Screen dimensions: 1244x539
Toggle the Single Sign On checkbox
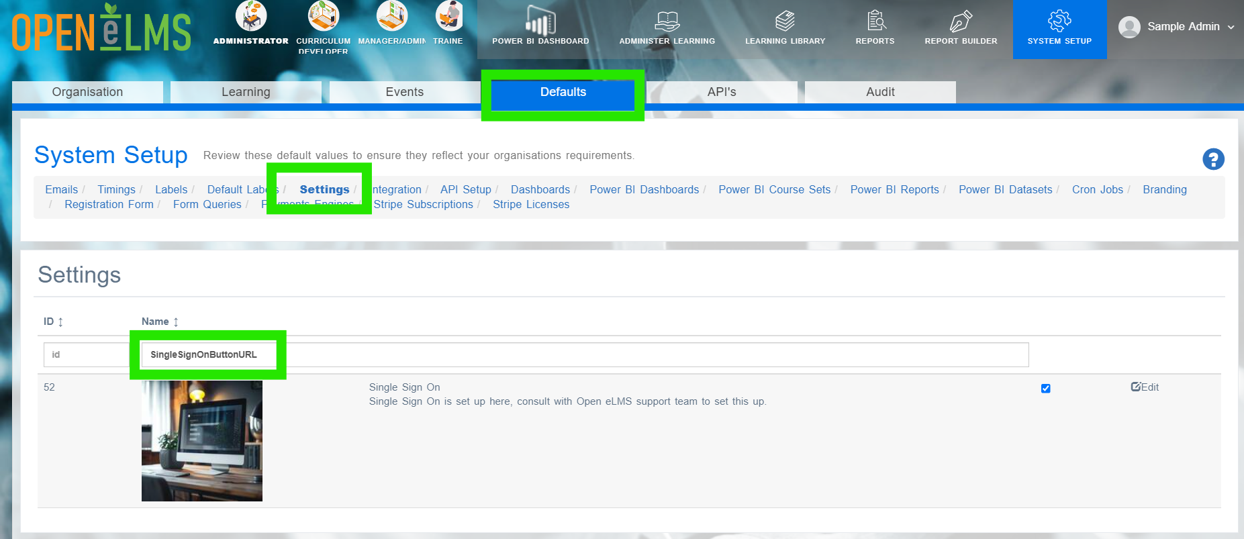coord(1045,389)
